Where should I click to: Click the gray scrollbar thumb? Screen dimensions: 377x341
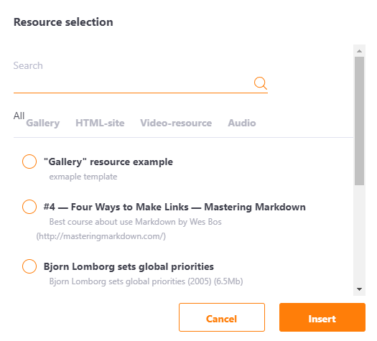pos(360,121)
